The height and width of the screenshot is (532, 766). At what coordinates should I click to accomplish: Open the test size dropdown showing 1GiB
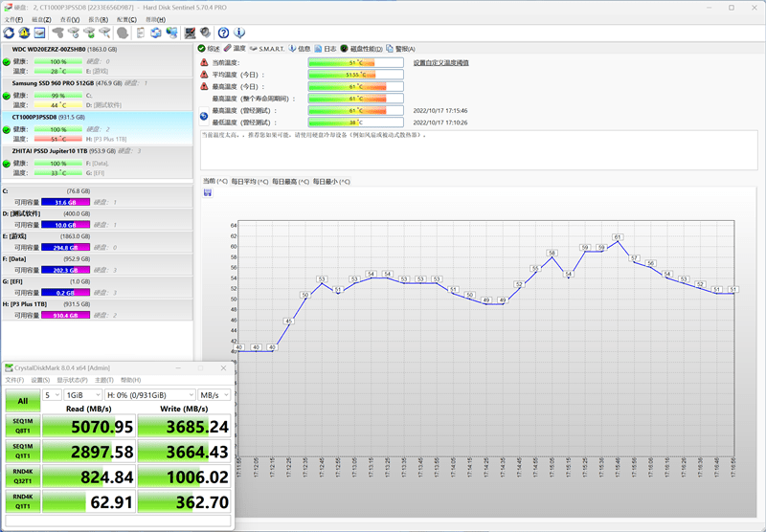tap(83, 395)
